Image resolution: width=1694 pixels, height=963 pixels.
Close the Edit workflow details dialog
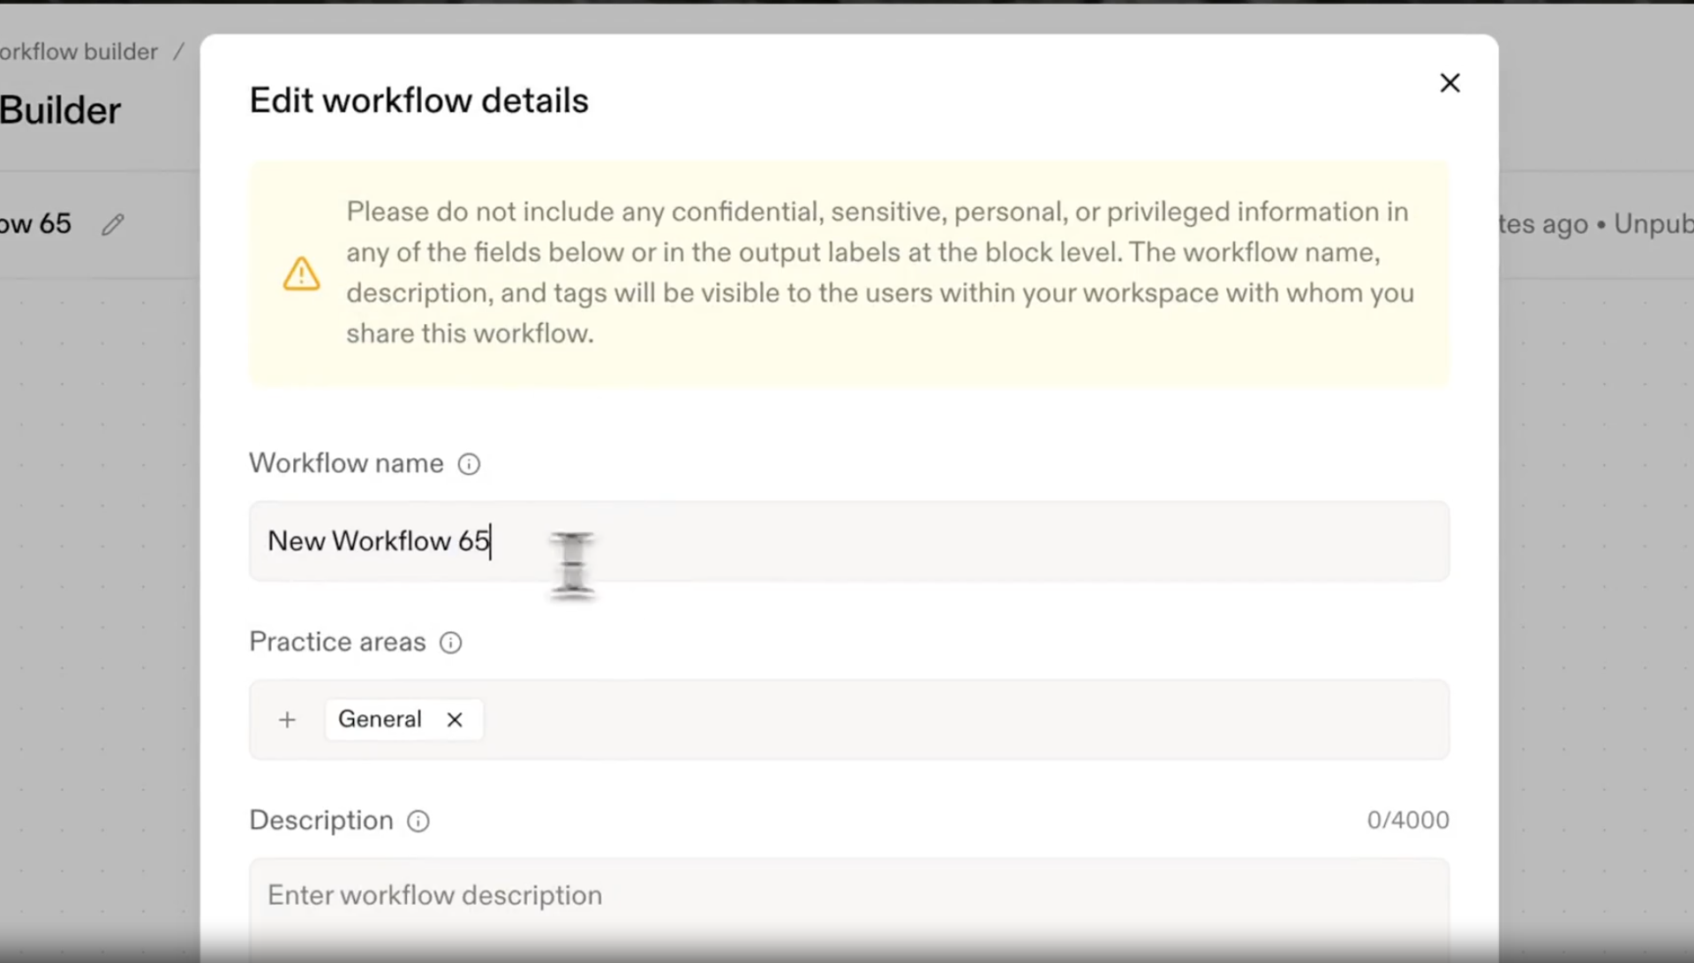1449,83
